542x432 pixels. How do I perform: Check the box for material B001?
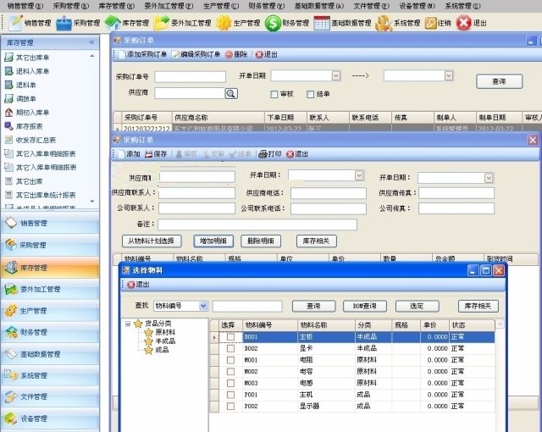click(230, 336)
